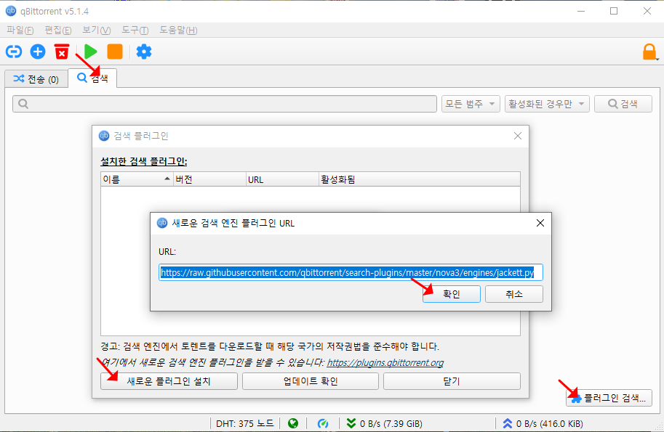664x432 pixels.
Task: Click the 취소 button in URL dialog
Action: [514, 293]
